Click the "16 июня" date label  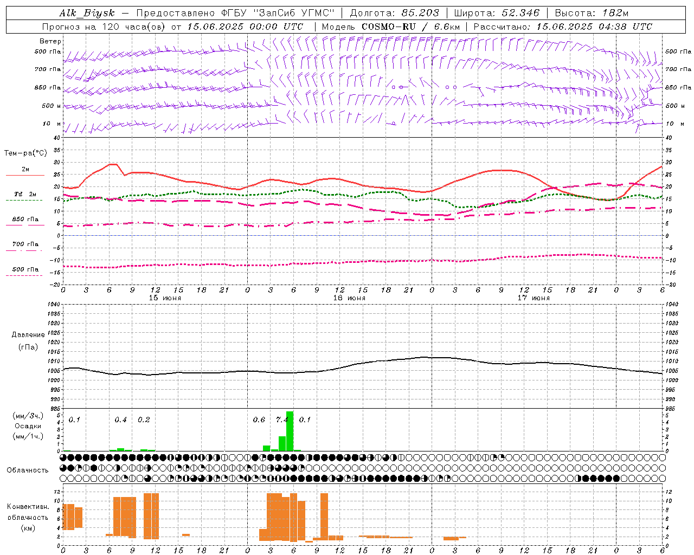coord(349,298)
